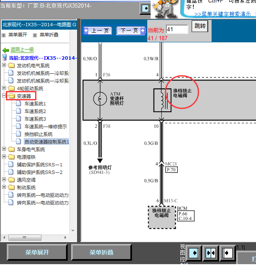Click the 车身电气系统 folder icon
Screen dimensions: 256x265
(11, 149)
